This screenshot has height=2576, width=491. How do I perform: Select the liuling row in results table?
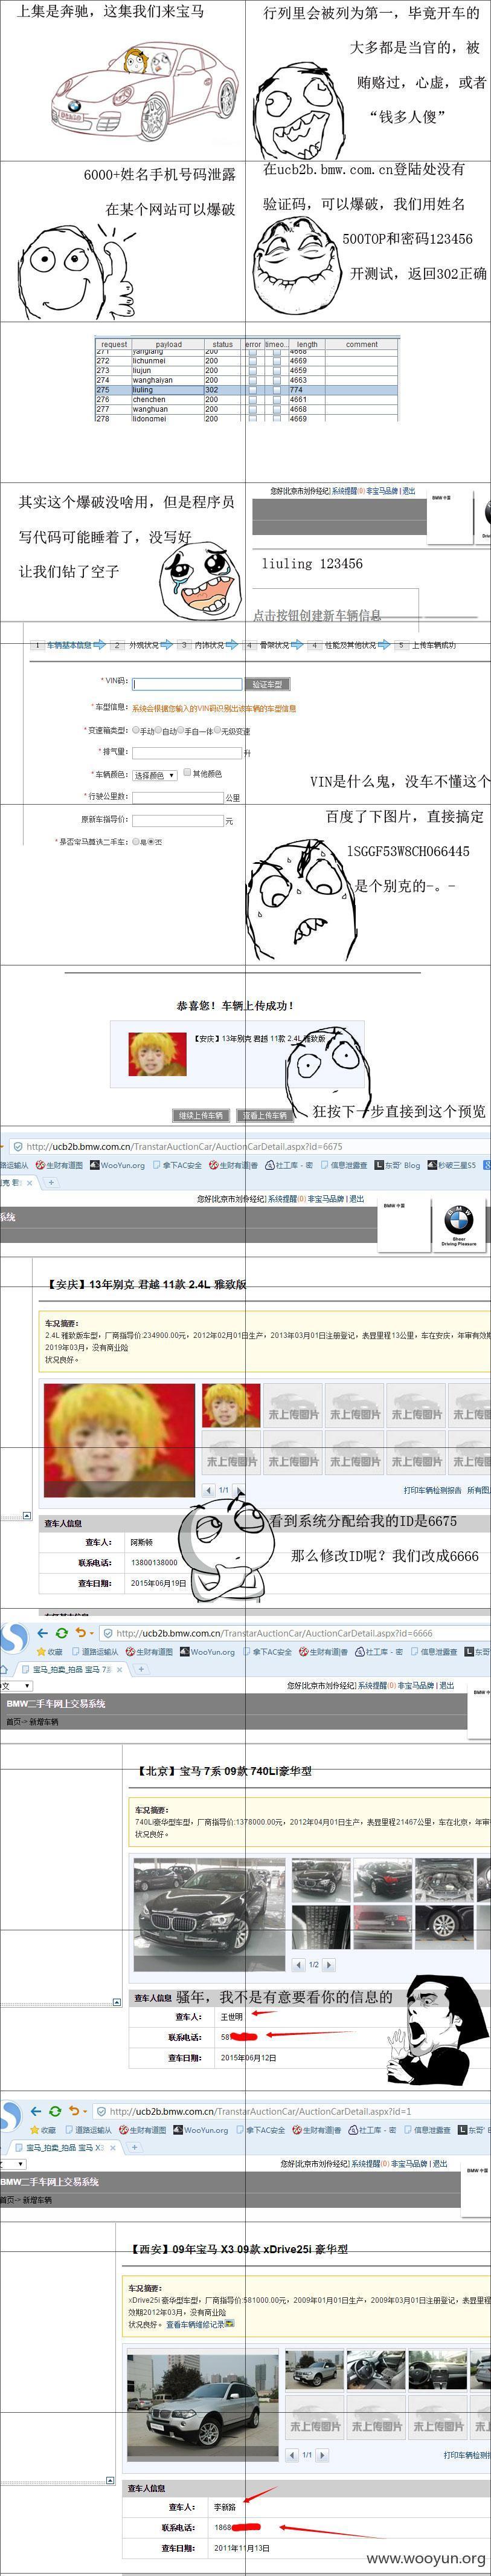point(248,390)
